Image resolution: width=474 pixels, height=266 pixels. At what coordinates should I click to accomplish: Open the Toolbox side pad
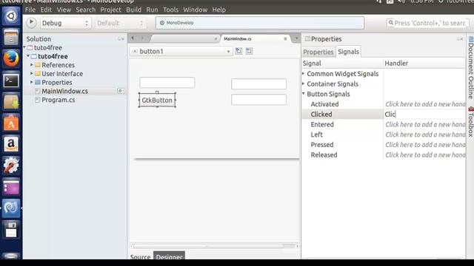point(471,121)
